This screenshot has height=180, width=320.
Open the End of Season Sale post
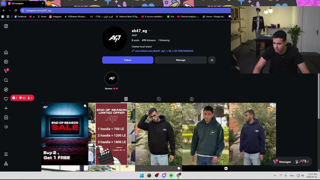[65, 134]
